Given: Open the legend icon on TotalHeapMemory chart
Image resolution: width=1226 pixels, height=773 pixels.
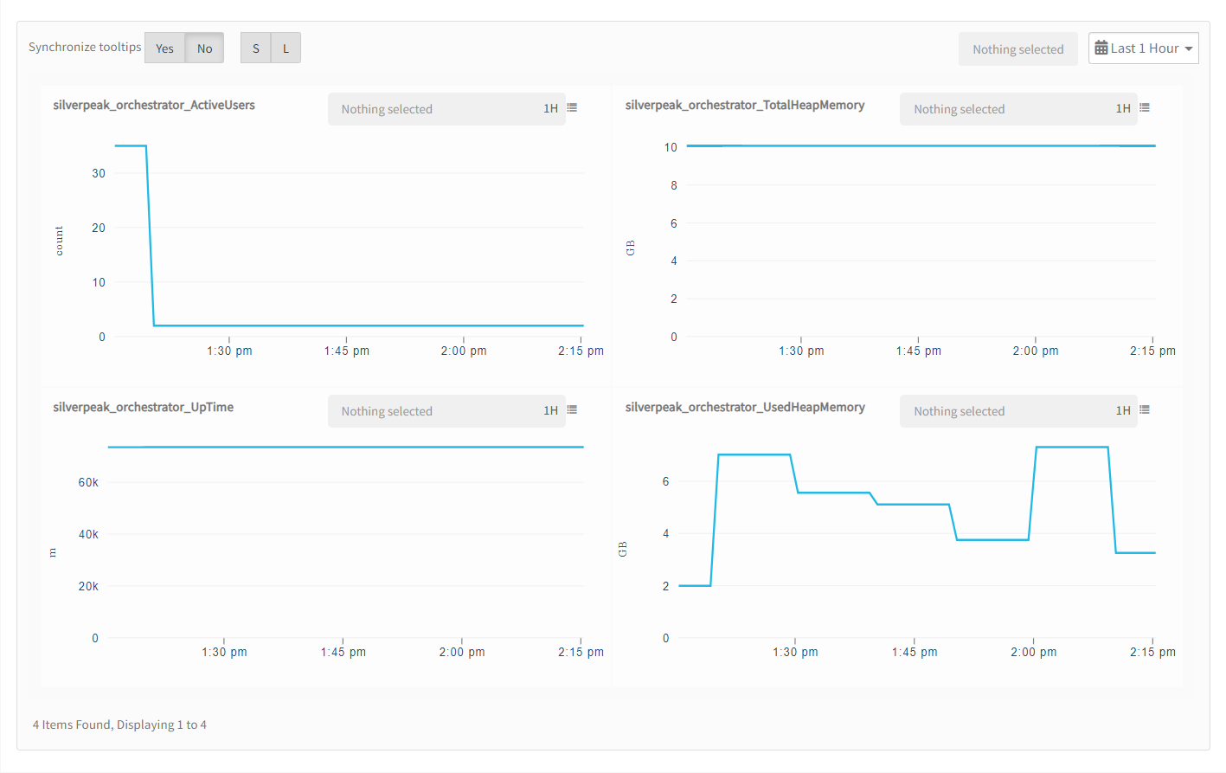Looking at the screenshot, I should 1145,107.
